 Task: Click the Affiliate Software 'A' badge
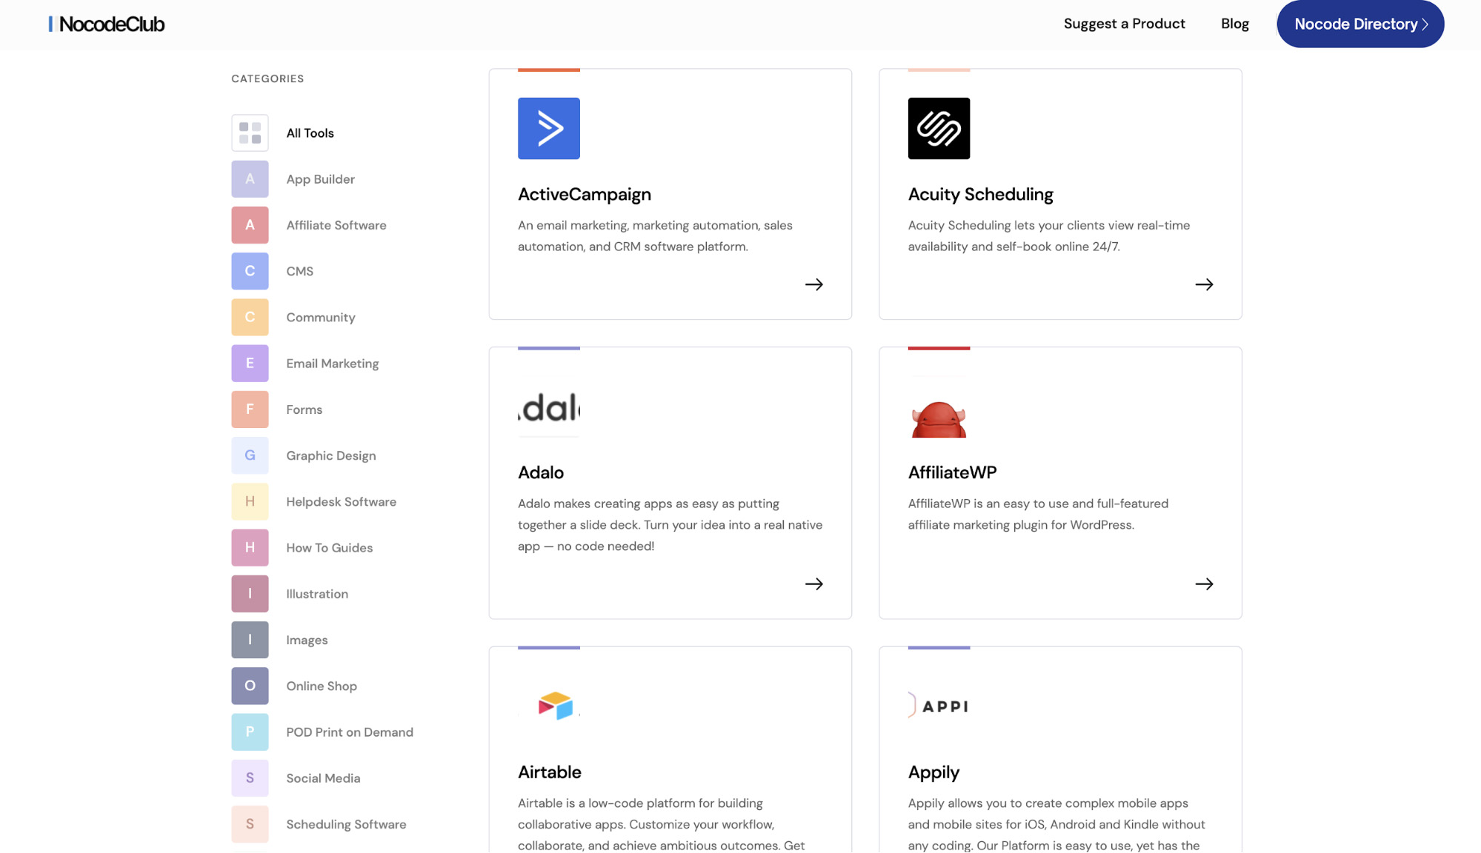pyautogui.click(x=250, y=225)
